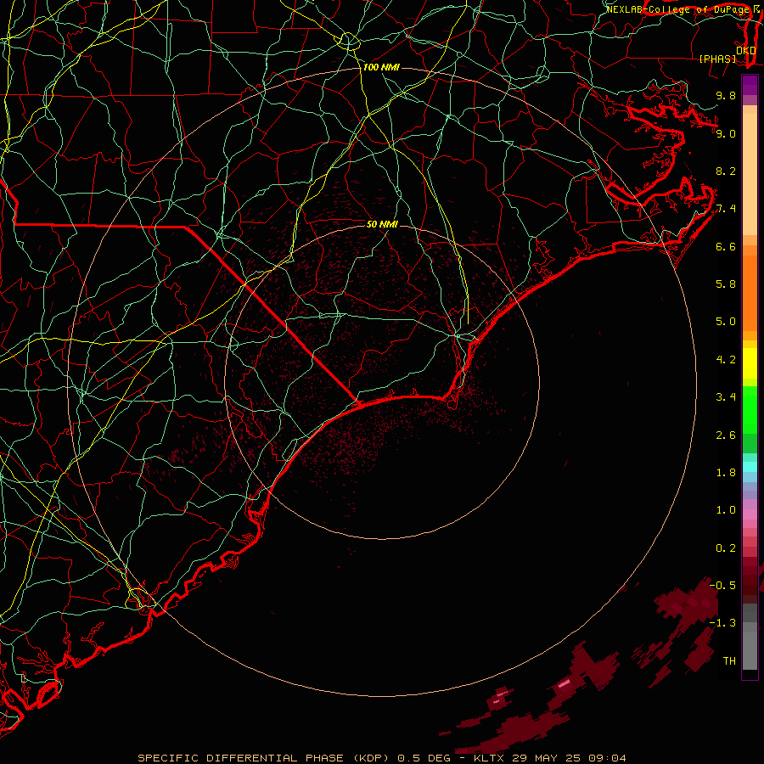
Task: Click the [PHAS] units label
Action: click(x=717, y=59)
